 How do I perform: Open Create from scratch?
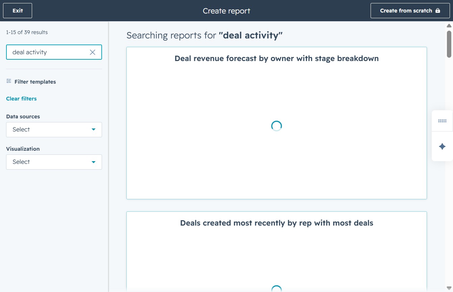point(410,11)
